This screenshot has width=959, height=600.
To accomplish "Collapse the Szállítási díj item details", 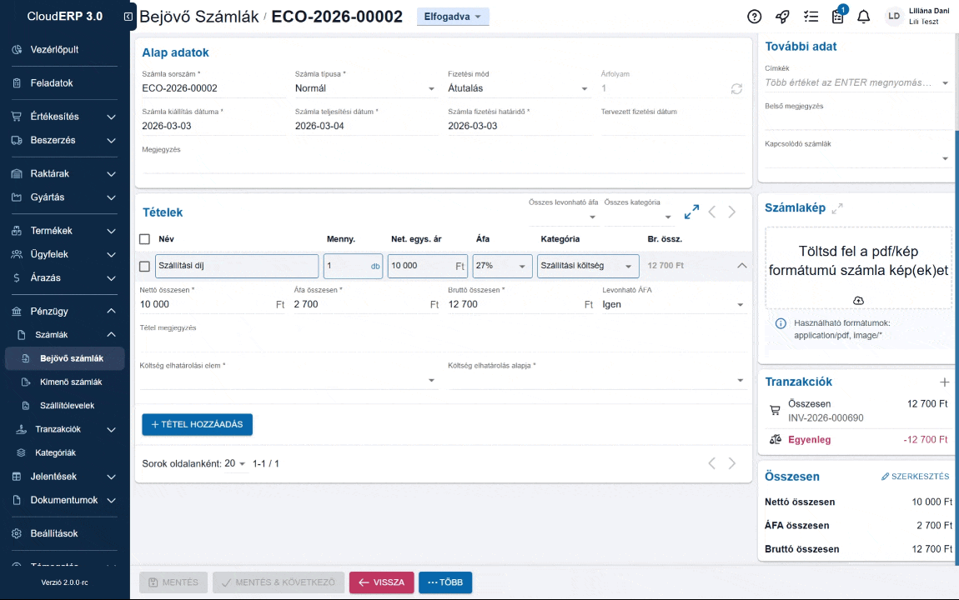I will 741,266.
